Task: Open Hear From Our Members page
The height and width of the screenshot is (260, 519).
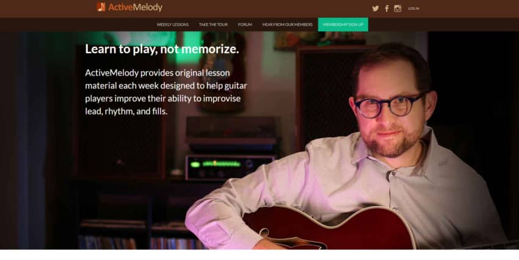Action: tap(288, 25)
